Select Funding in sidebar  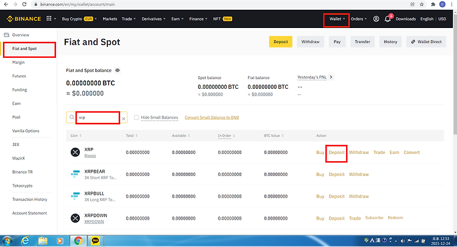click(19, 89)
